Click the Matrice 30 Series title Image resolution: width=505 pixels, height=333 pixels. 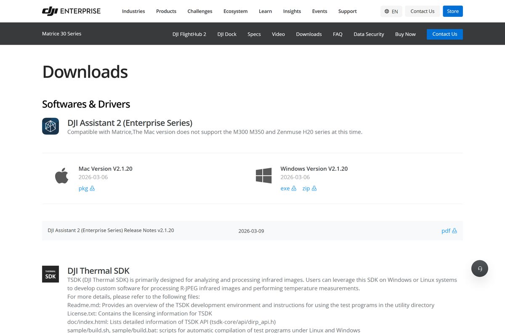coord(62,34)
